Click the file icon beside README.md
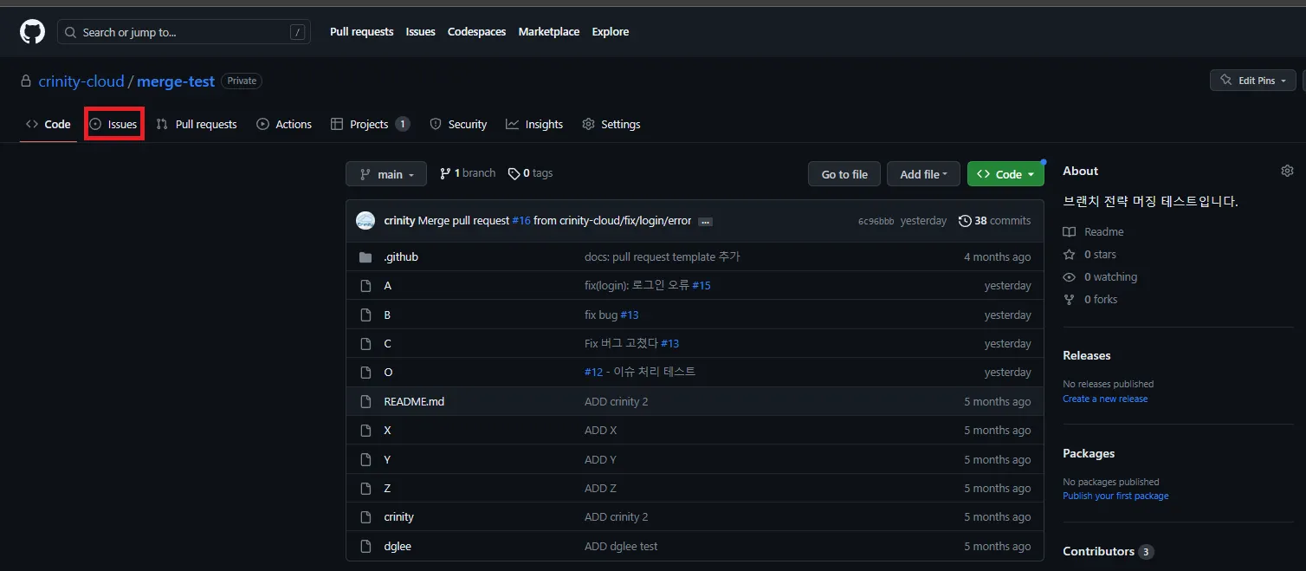1306x571 pixels. pos(365,402)
